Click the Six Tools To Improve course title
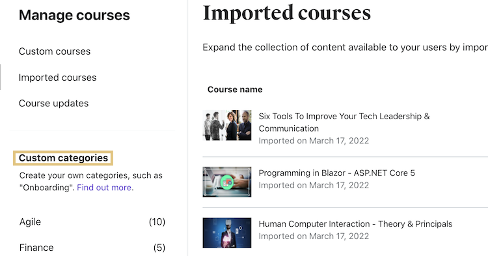Image resolution: width=488 pixels, height=256 pixels. click(344, 122)
